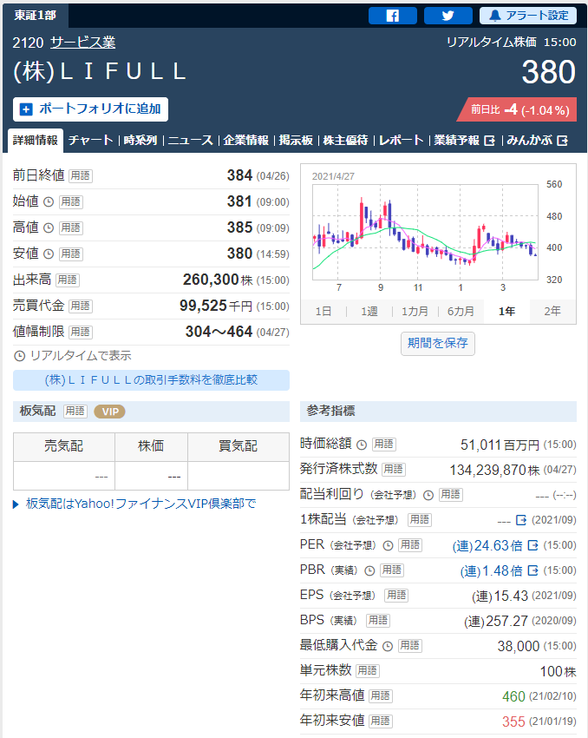The image size is (588, 738).
Task: Set chart period to 2年
Action: tap(552, 312)
